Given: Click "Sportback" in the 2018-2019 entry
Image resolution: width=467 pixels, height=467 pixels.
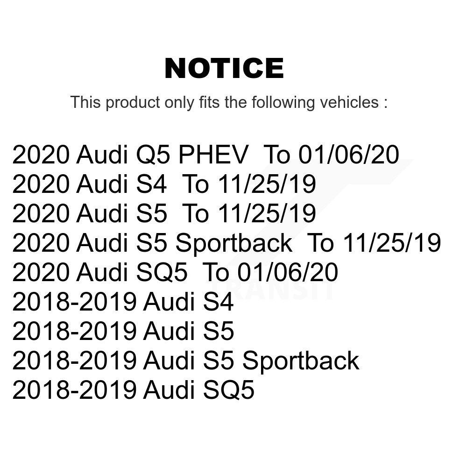Looking at the screenshot, I should (300, 361).
